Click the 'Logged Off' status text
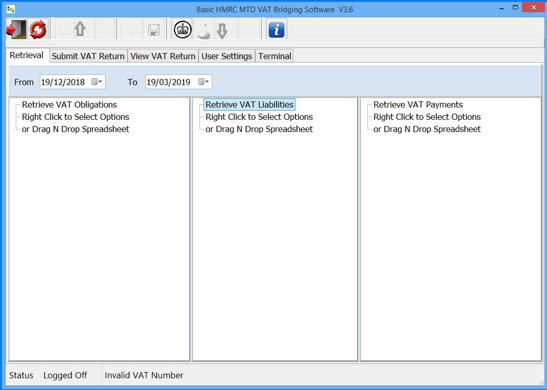 [65, 375]
